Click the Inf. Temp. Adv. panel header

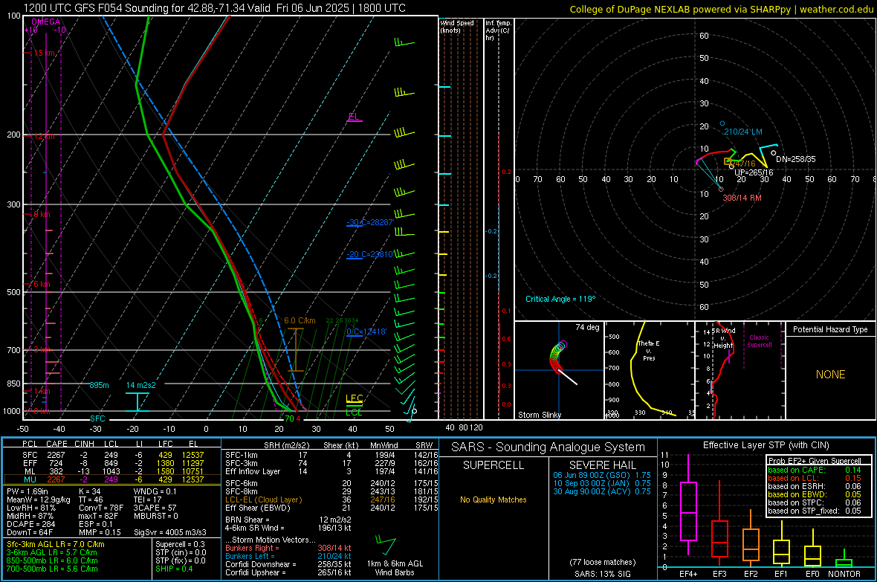click(499, 30)
